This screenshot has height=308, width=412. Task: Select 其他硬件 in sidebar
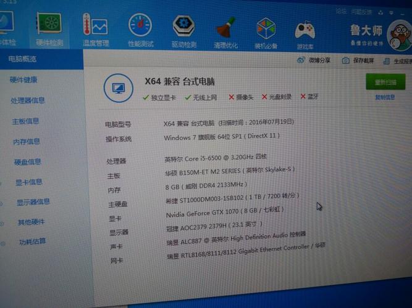tap(31, 222)
